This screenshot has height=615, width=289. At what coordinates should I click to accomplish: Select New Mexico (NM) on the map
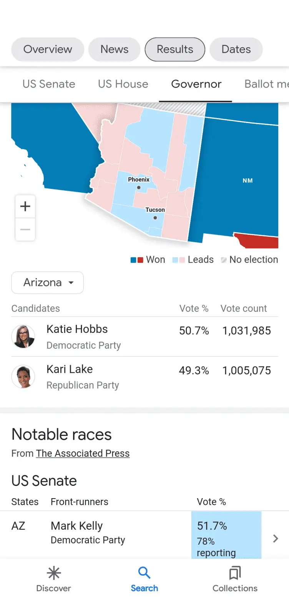[x=247, y=181]
